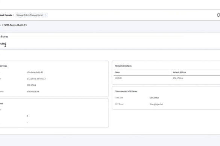Select the ens160 network interface row
Viewport: 220px width, 146px height.
(167, 78)
